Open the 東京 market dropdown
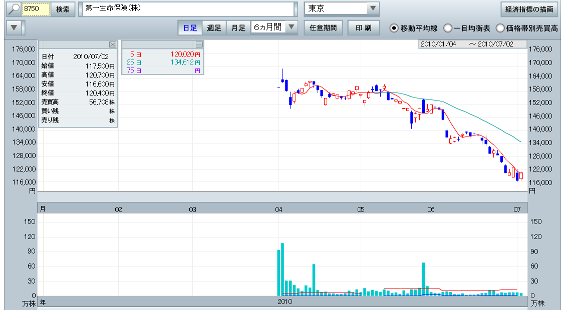The image size is (565, 310). point(373,9)
